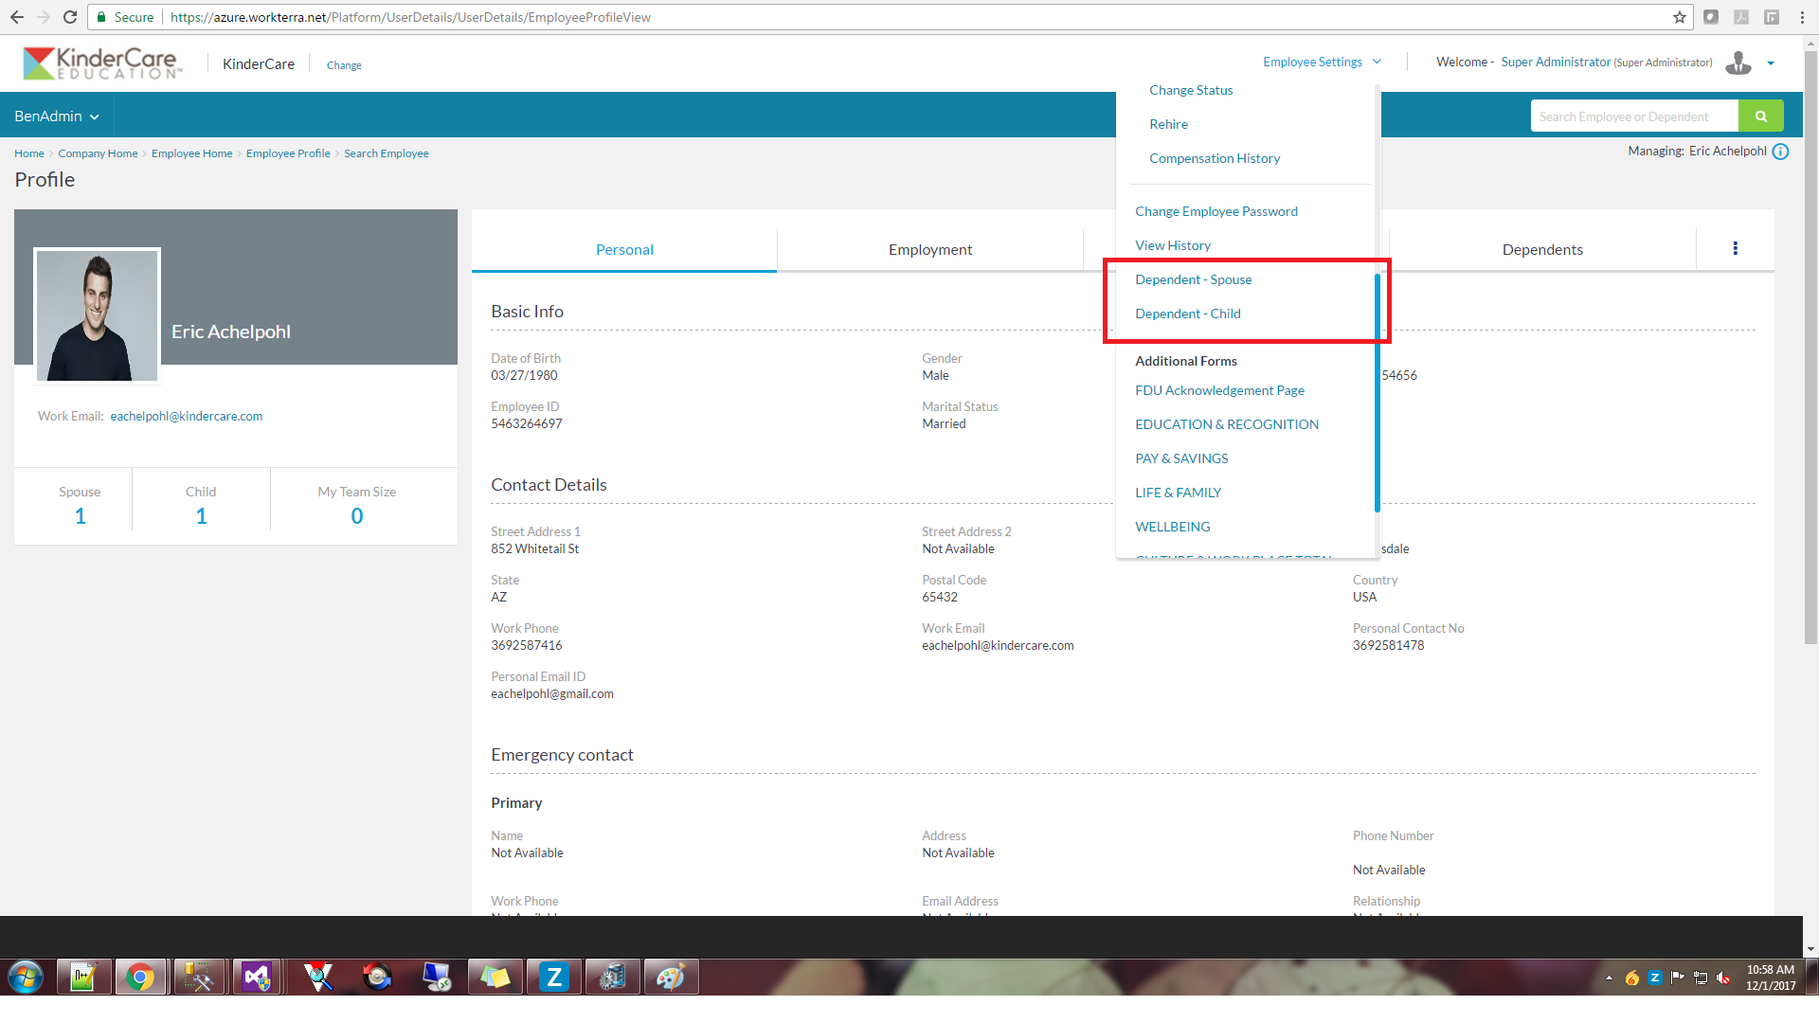1819x1023 pixels.
Task: Click the administrator avatar icon
Action: (1738, 63)
